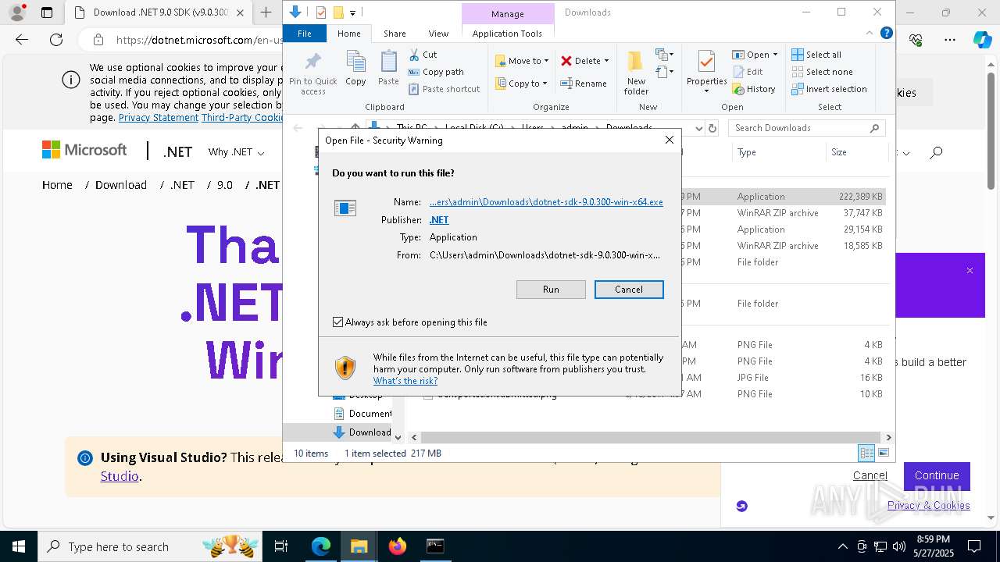Viewport: 1000px width, 562px height.
Task: Click the Edge browser back arrow
Action: [22, 40]
